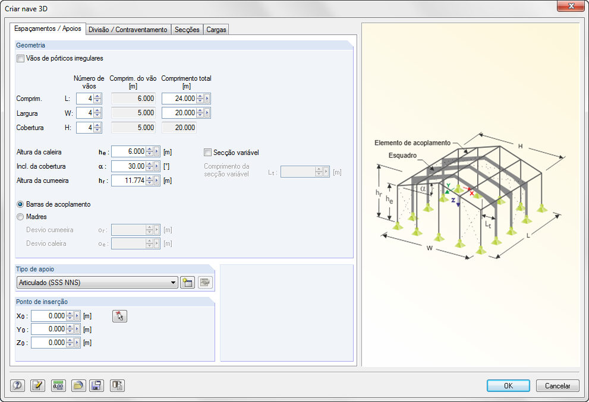Click the spinner of Comprimento total 24.000

(200, 99)
